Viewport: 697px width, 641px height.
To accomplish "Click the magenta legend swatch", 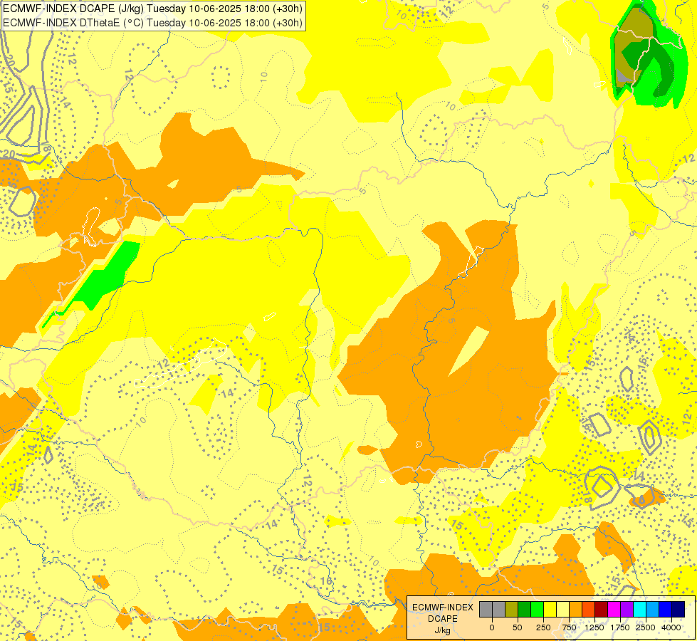I will pos(614,609).
